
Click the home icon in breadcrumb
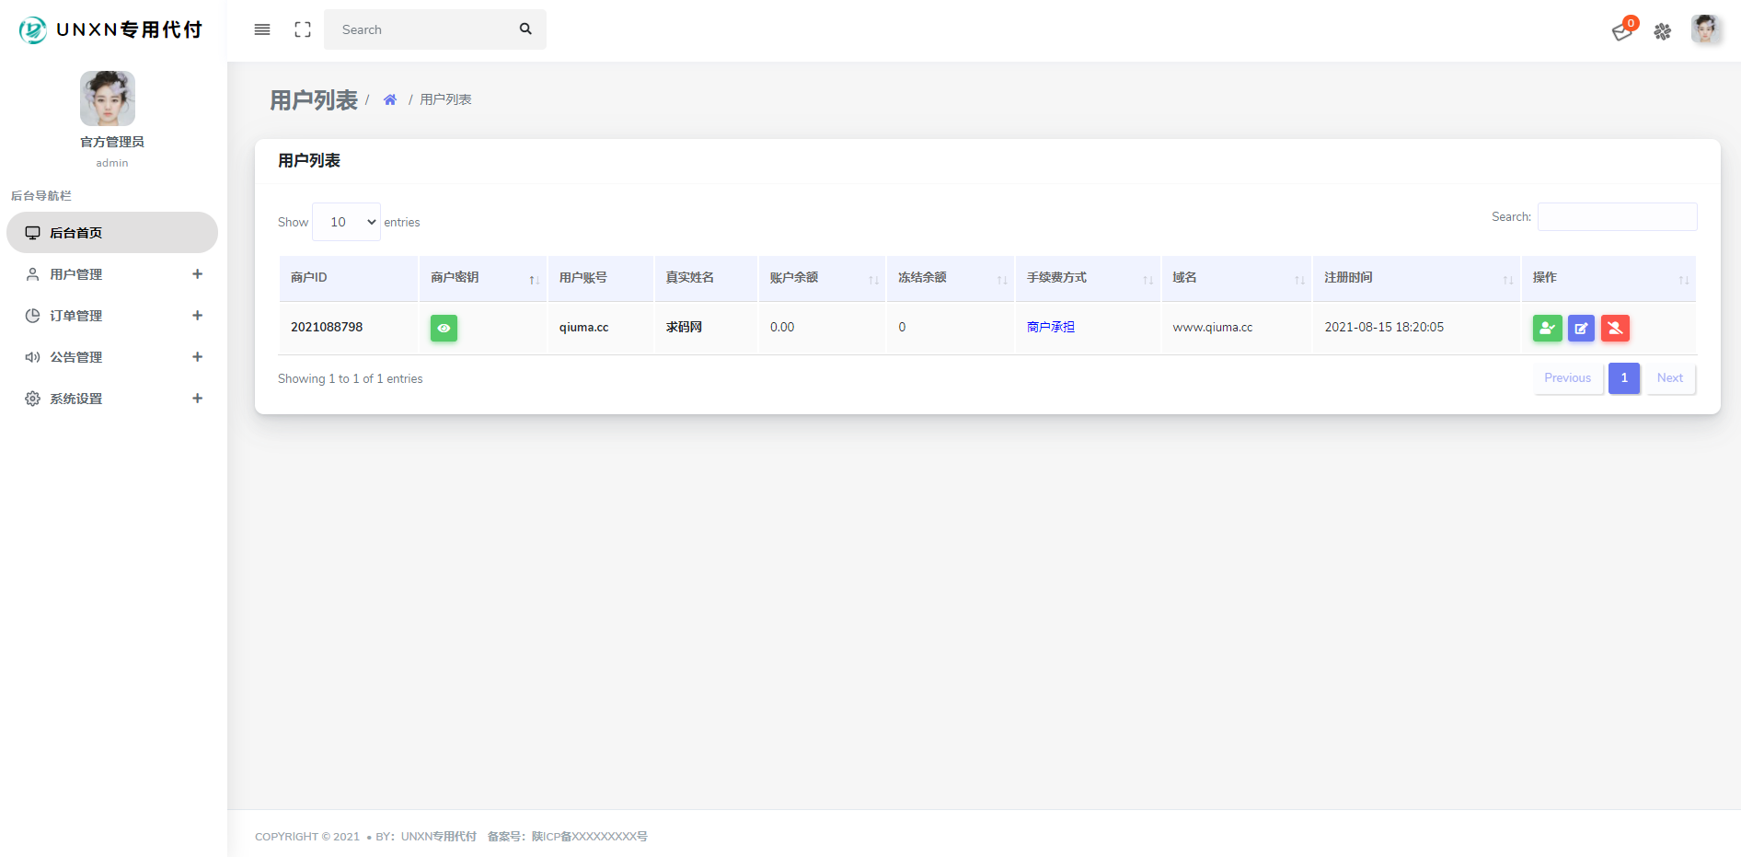point(390,99)
